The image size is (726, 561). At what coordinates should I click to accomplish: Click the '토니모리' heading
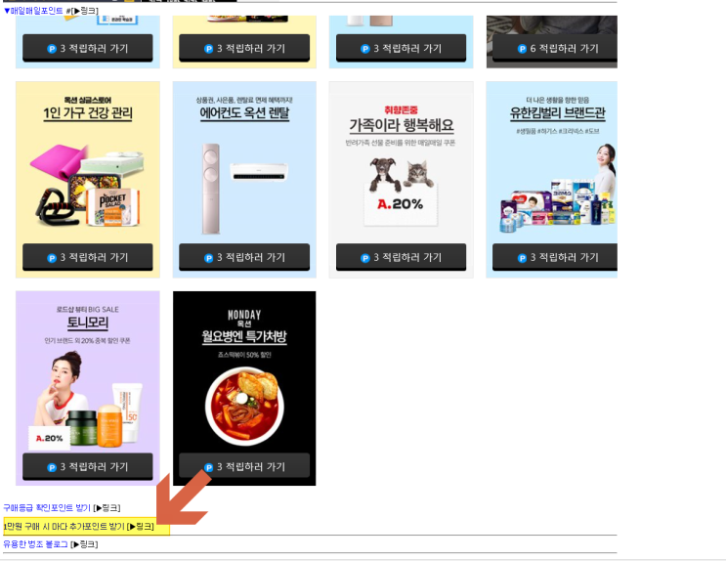pyautogui.click(x=88, y=323)
